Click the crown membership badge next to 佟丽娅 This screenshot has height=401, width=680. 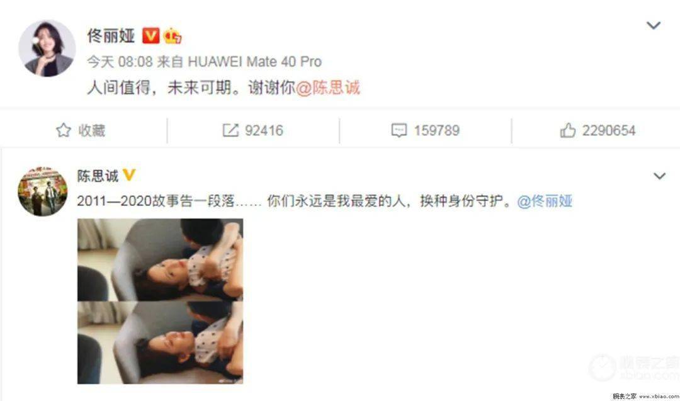pyautogui.click(x=173, y=36)
